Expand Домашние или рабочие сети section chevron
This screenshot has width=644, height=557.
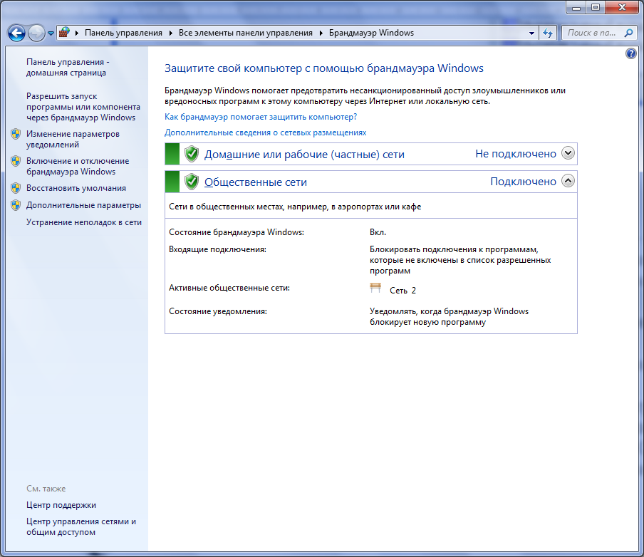[x=568, y=153]
